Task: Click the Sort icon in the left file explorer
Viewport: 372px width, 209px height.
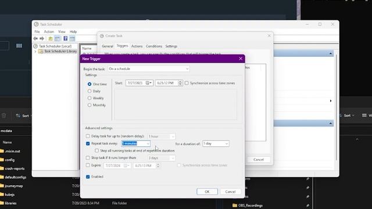Action: tap(18, 116)
